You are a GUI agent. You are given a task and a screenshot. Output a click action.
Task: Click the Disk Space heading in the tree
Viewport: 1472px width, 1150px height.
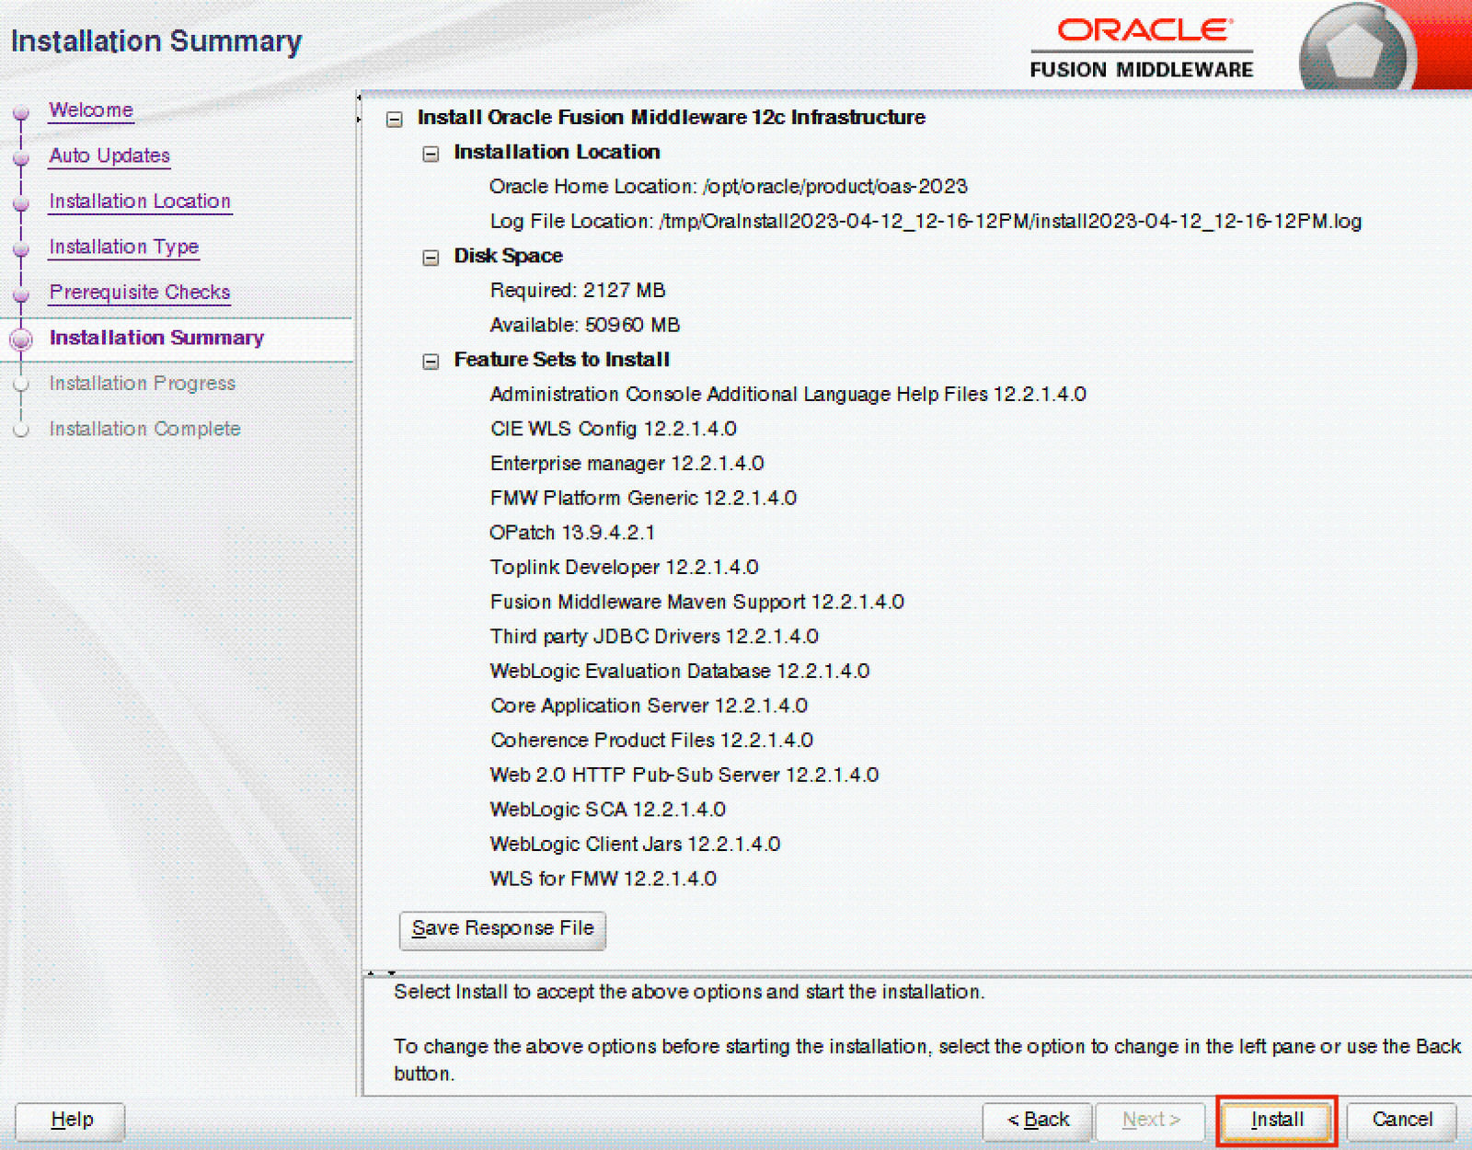(x=509, y=256)
